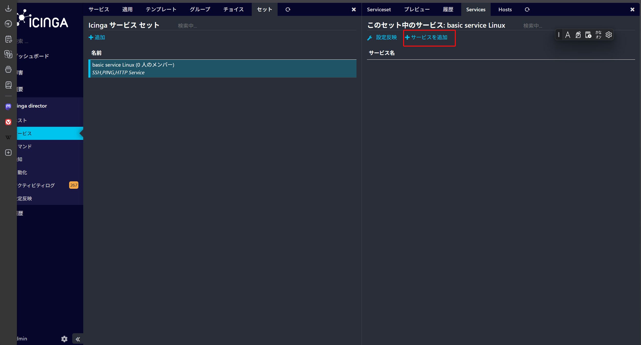Add a new web panel with plus icon

[8, 153]
